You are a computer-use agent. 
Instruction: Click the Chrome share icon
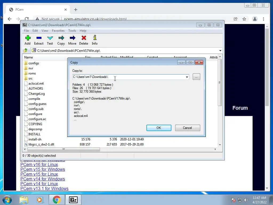pos(236,19)
